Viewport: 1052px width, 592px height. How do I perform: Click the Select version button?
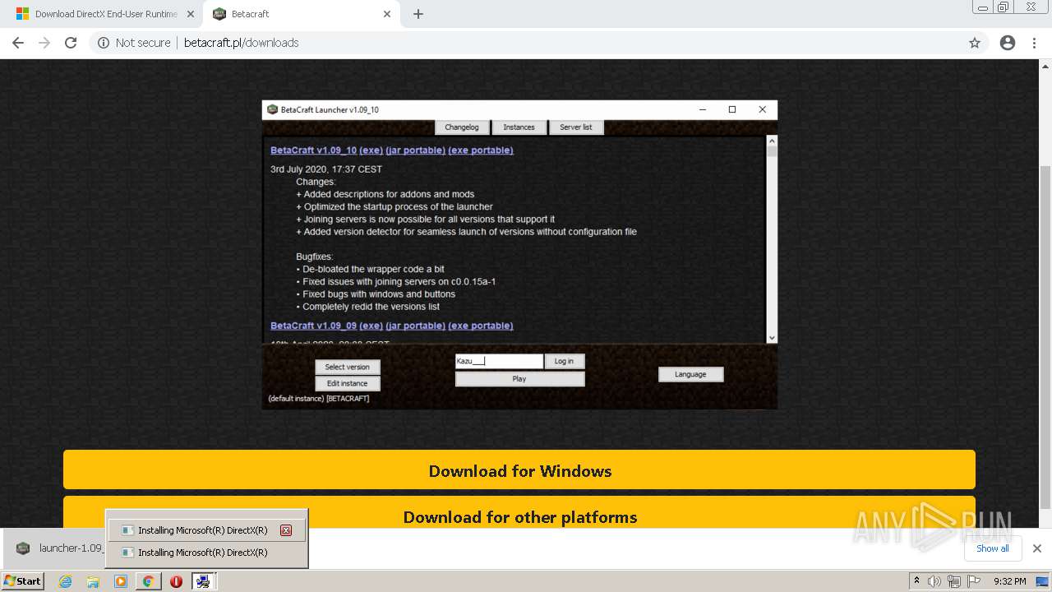tap(348, 367)
